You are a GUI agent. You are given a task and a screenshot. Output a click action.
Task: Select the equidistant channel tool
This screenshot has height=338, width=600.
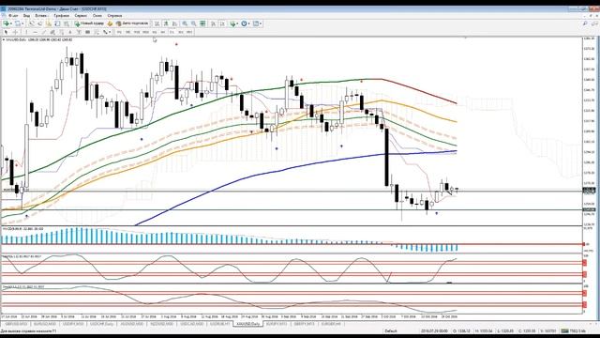click(x=52, y=32)
